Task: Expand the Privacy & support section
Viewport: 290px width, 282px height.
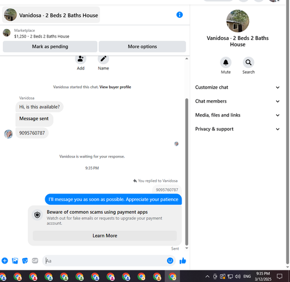Action: point(237,129)
